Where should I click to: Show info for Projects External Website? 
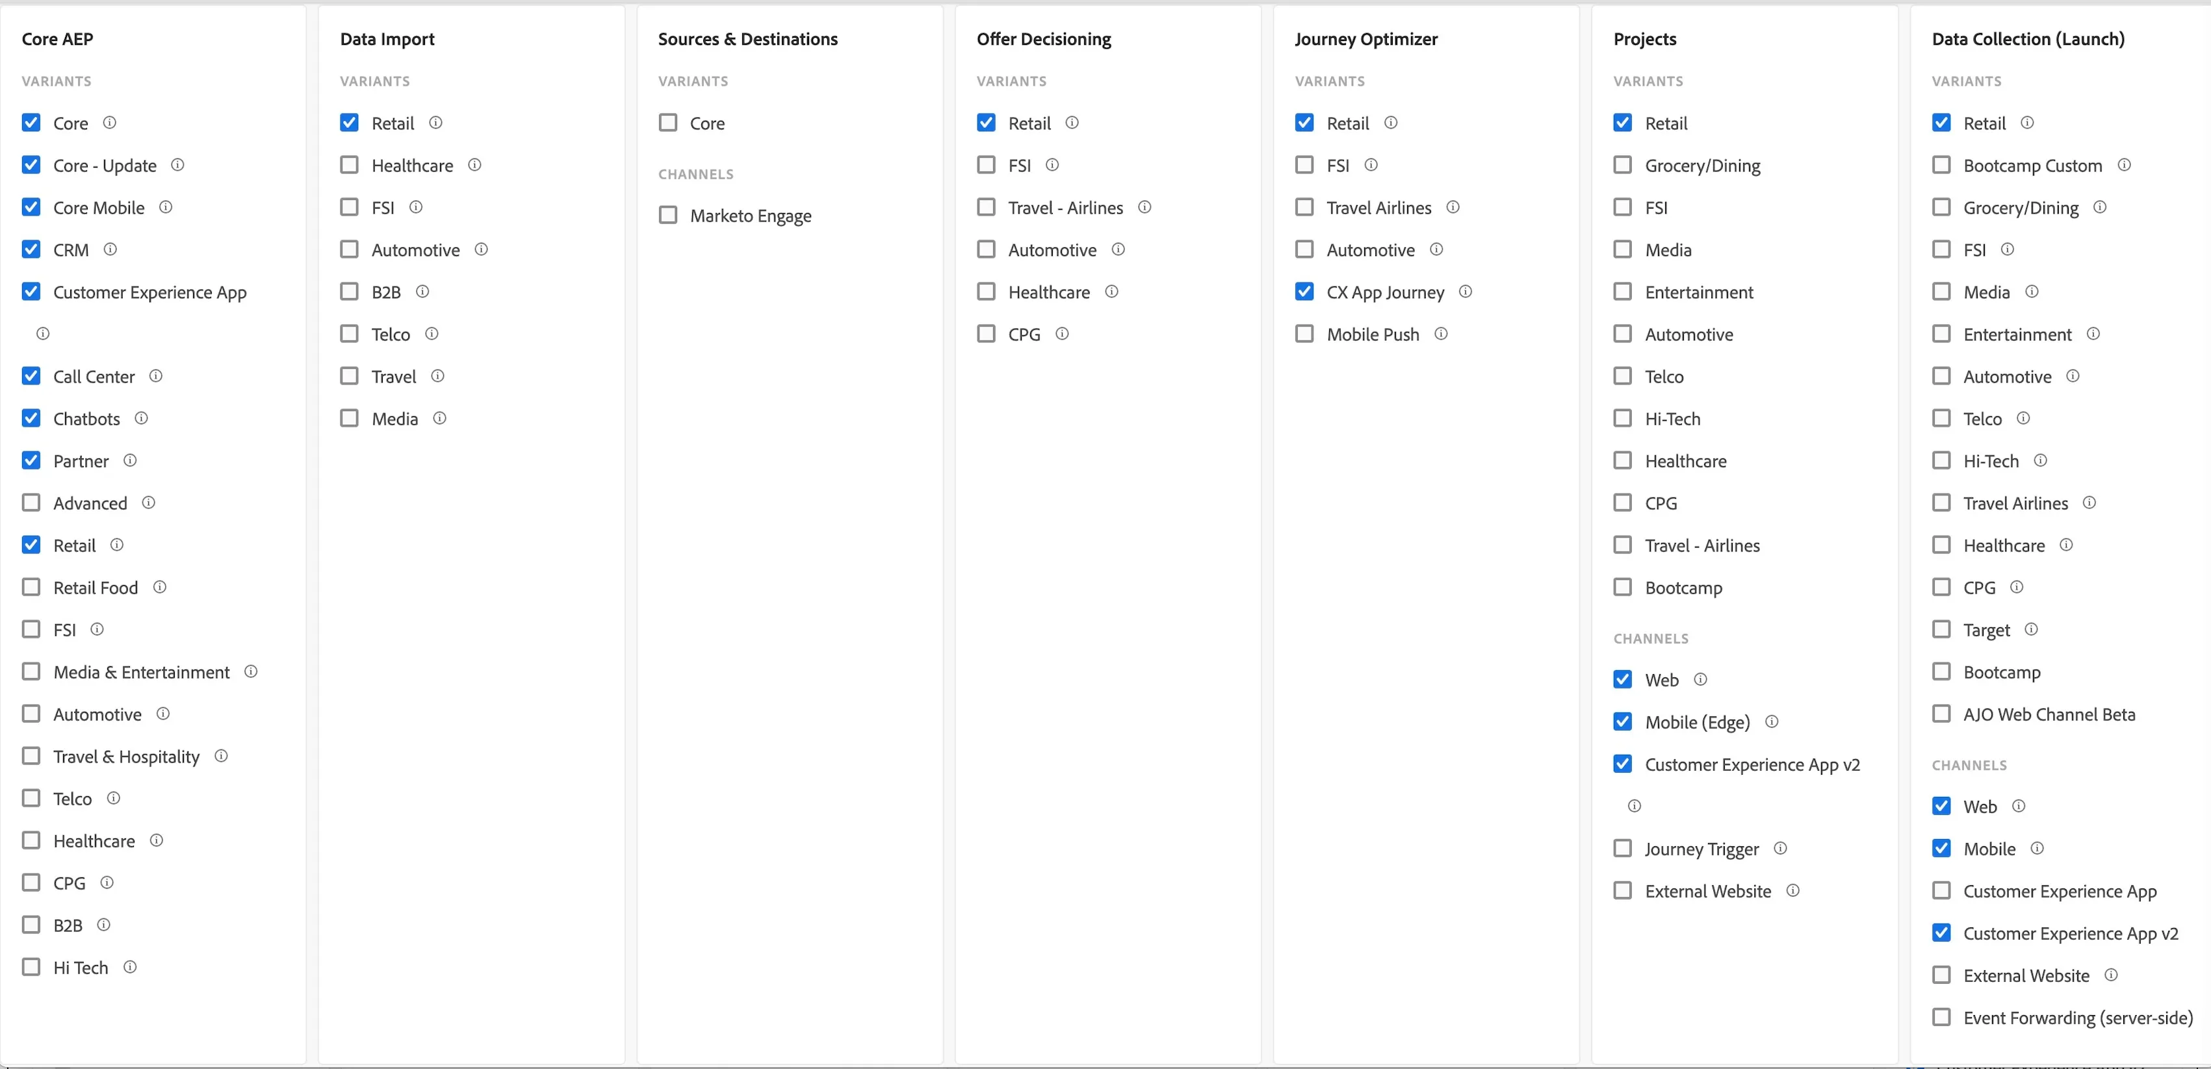click(1793, 890)
